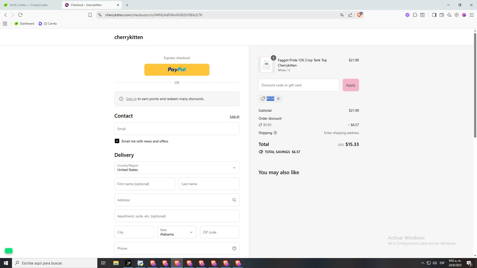The width and height of the screenshot is (477, 268).
Task: Pay with the PayPal express button
Action: point(177,70)
